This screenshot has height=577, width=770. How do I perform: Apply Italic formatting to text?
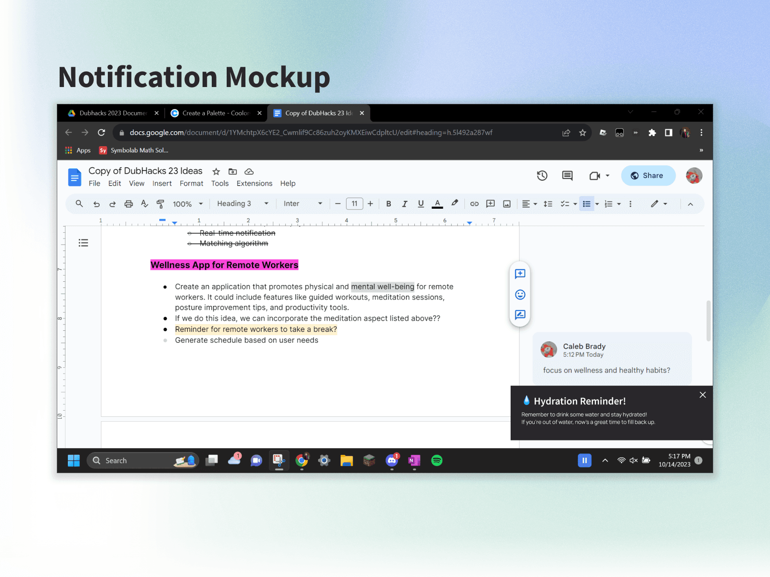click(x=405, y=203)
